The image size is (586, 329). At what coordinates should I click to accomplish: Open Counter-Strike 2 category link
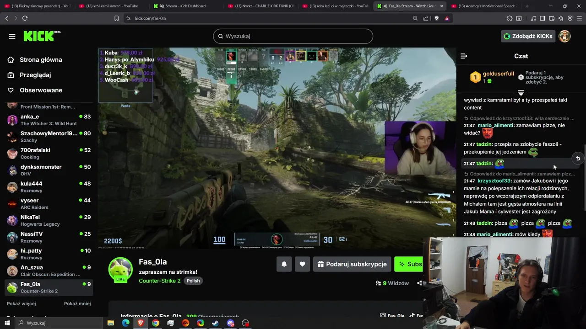point(159,281)
